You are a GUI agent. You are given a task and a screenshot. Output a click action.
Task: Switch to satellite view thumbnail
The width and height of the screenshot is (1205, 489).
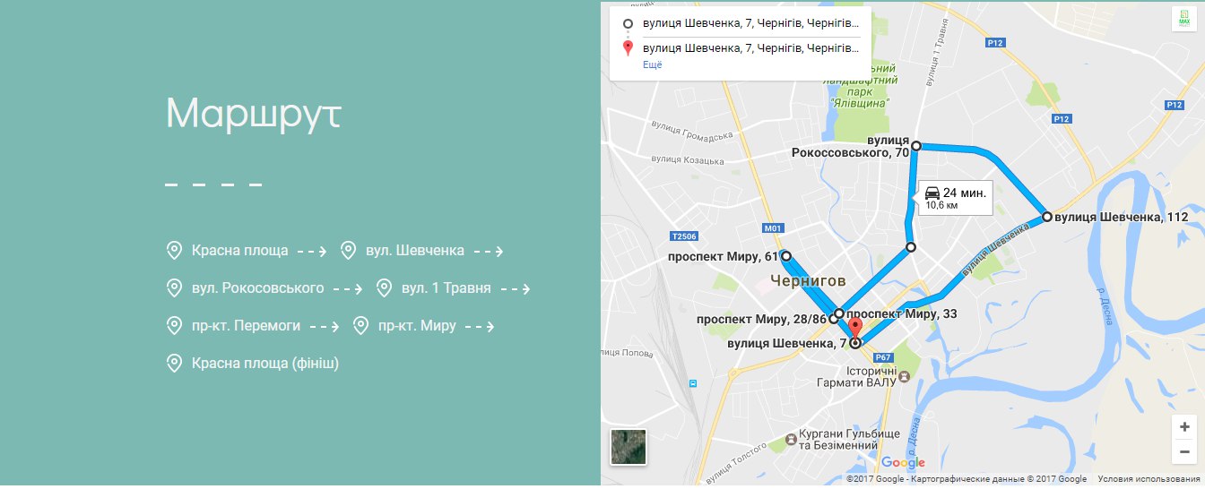[629, 447]
